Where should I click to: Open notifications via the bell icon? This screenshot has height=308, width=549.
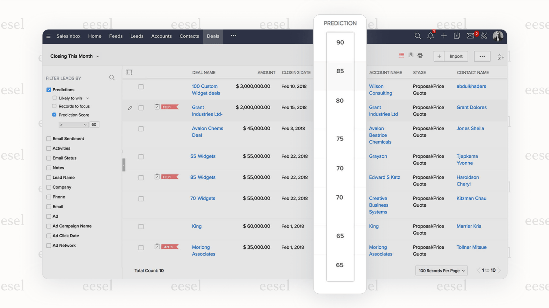[x=431, y=36]
